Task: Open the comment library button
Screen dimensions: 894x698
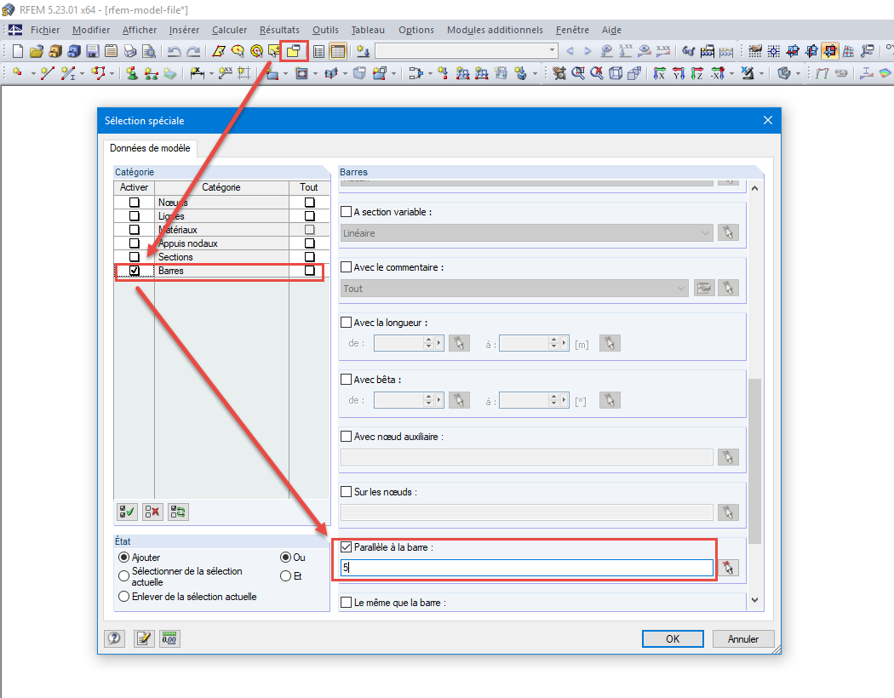Action: (704, 288)
